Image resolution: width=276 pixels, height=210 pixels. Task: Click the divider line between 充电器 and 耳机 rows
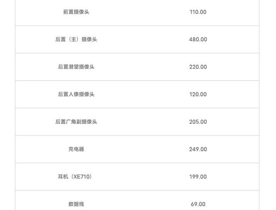[138, 163]
